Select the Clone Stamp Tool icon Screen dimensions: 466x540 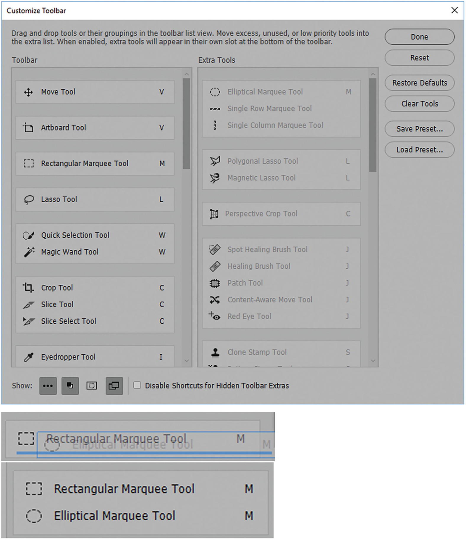click(215, 352)
